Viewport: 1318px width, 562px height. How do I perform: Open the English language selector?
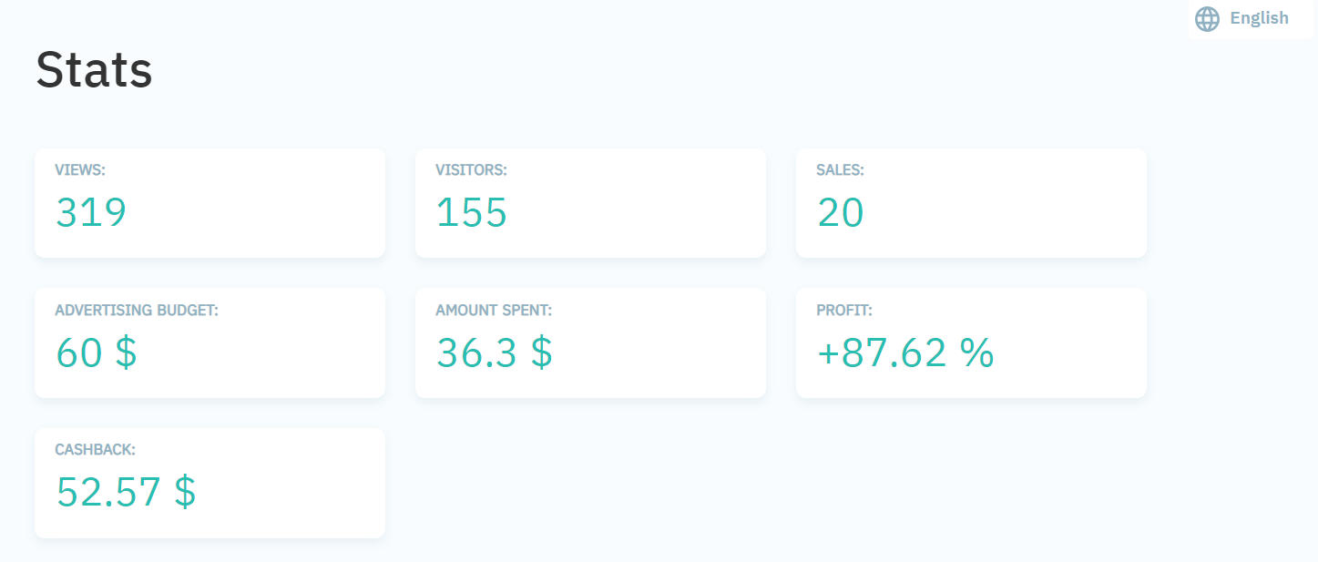pos(1250,19)
